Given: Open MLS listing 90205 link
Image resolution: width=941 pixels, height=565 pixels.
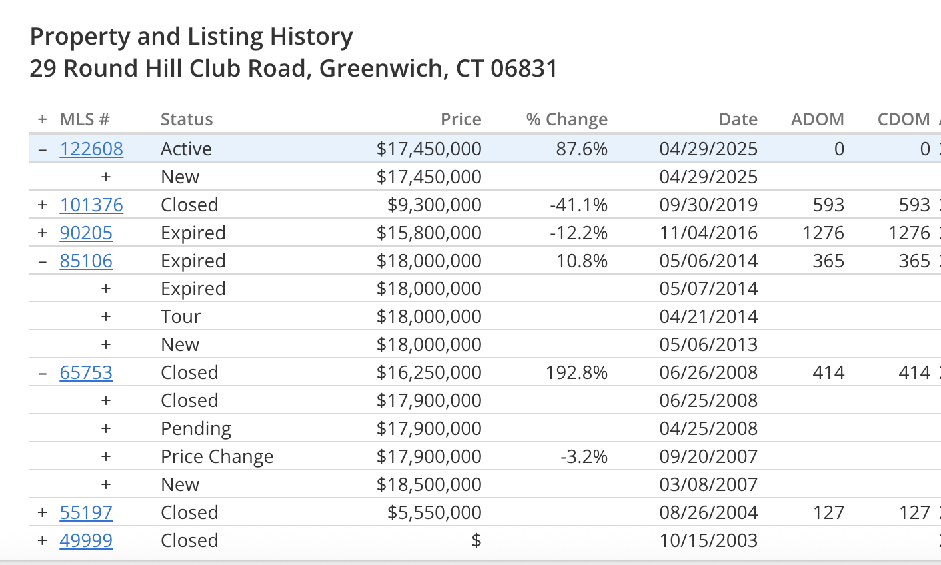Looking at the screenshot, I should (86, 233).
